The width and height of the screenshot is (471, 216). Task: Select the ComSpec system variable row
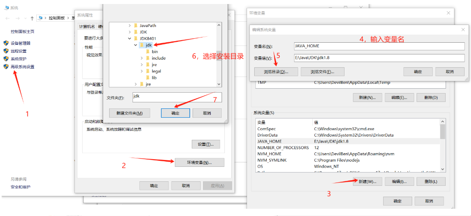[x=348, y=129]
